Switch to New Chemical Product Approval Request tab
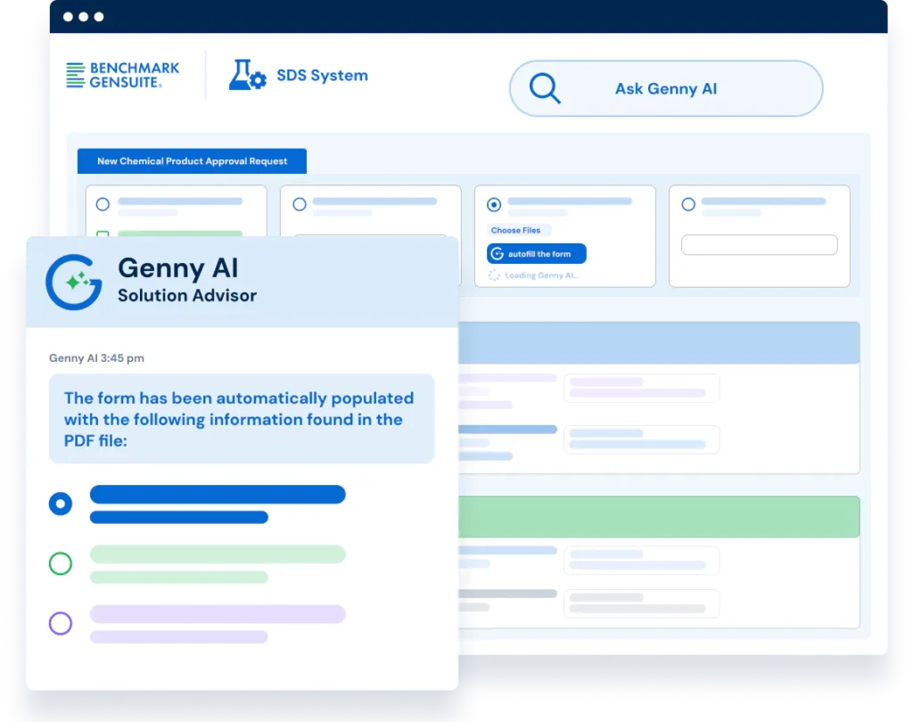The height and width of the screenshot is (722, 913). (193, 161)
